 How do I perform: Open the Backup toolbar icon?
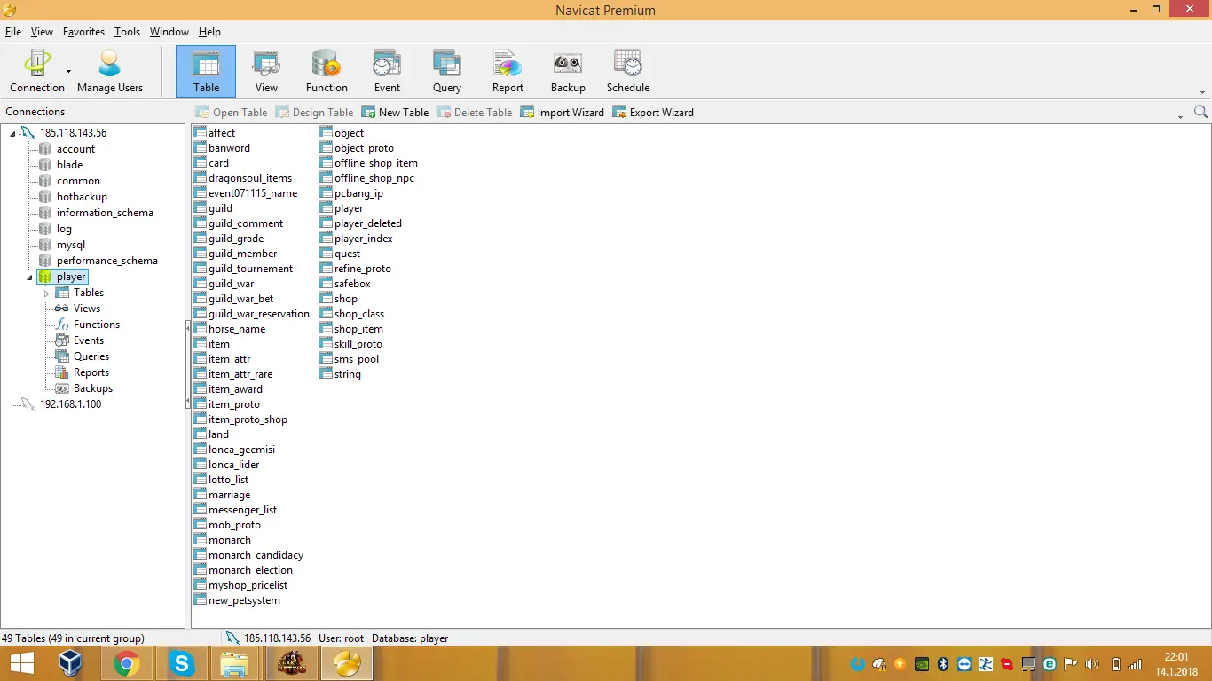(x=568, y=71)
